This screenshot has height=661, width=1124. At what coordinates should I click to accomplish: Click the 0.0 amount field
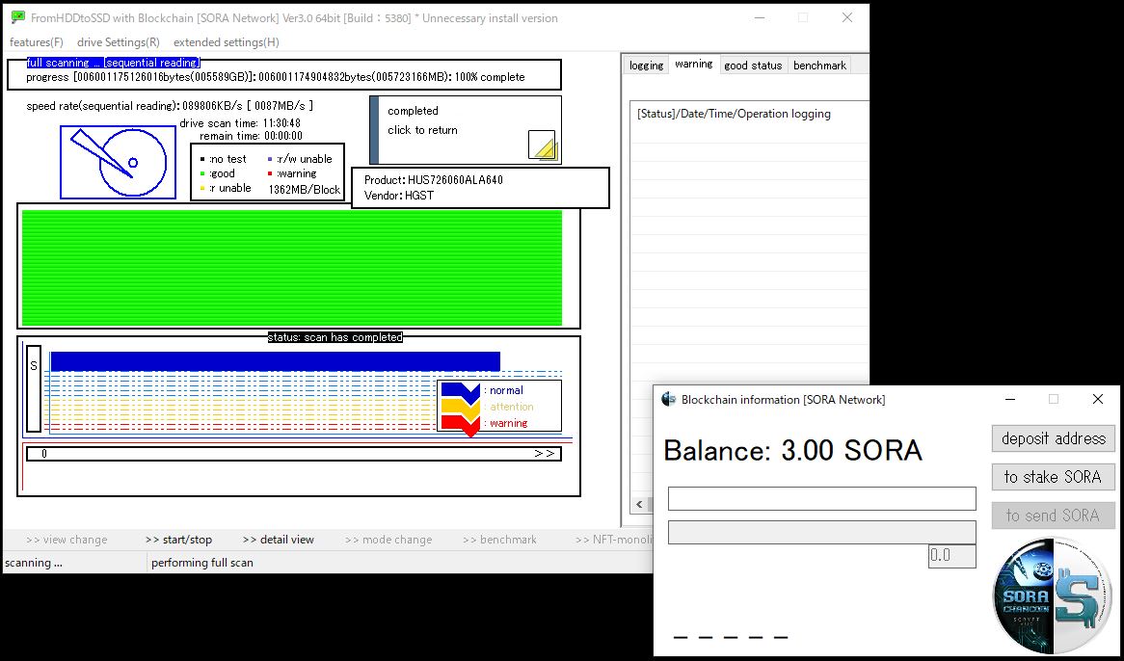pyautogui.click(x=952, y=556)
